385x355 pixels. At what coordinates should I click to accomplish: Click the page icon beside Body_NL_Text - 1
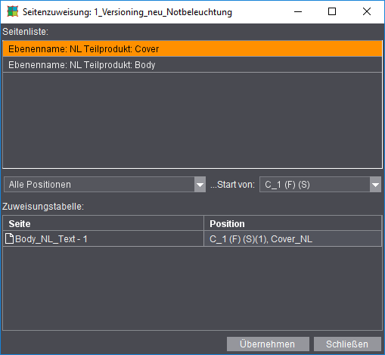(x=9, y=238)
